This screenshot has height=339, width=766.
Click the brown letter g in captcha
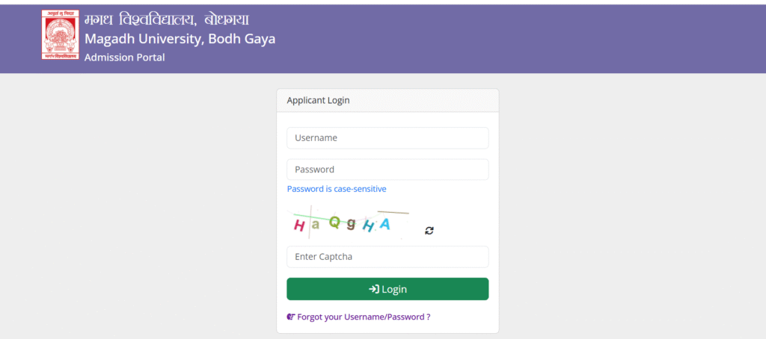pyautogui.click(x=351, y=224)
